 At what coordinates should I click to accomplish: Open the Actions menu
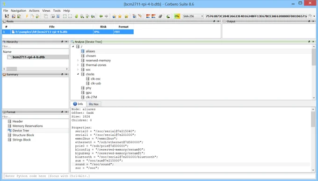pyautogui.click(x=34, y=11)
